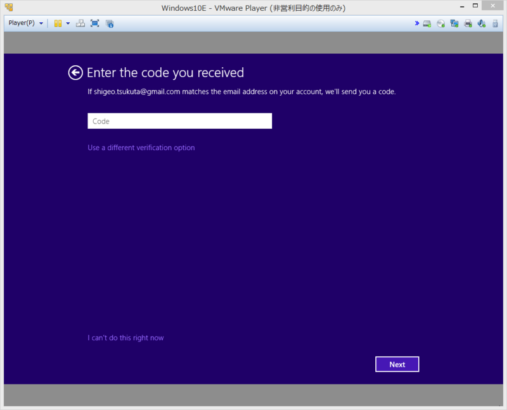Maximize the VMware Player window
Image resolution: width=507 pixels, height=410 pixels.
click(x=475, y=6)
